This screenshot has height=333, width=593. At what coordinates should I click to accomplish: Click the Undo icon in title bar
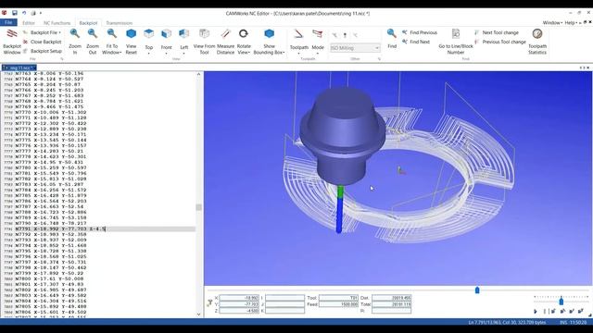click(x=24, y=13)
